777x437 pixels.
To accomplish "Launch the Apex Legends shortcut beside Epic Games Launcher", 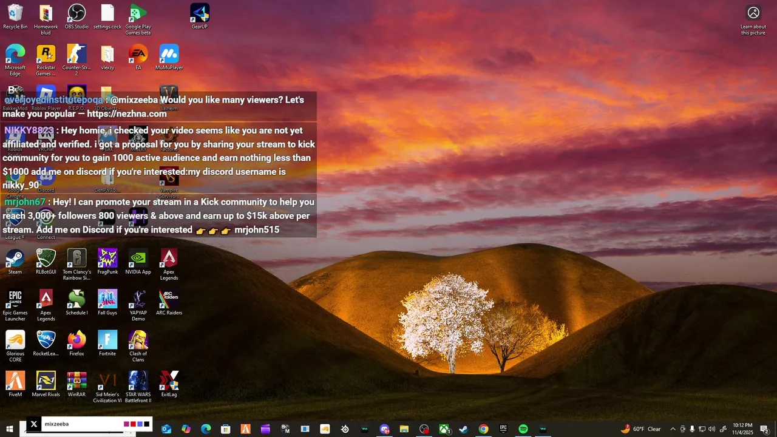I will click(46, 305).
